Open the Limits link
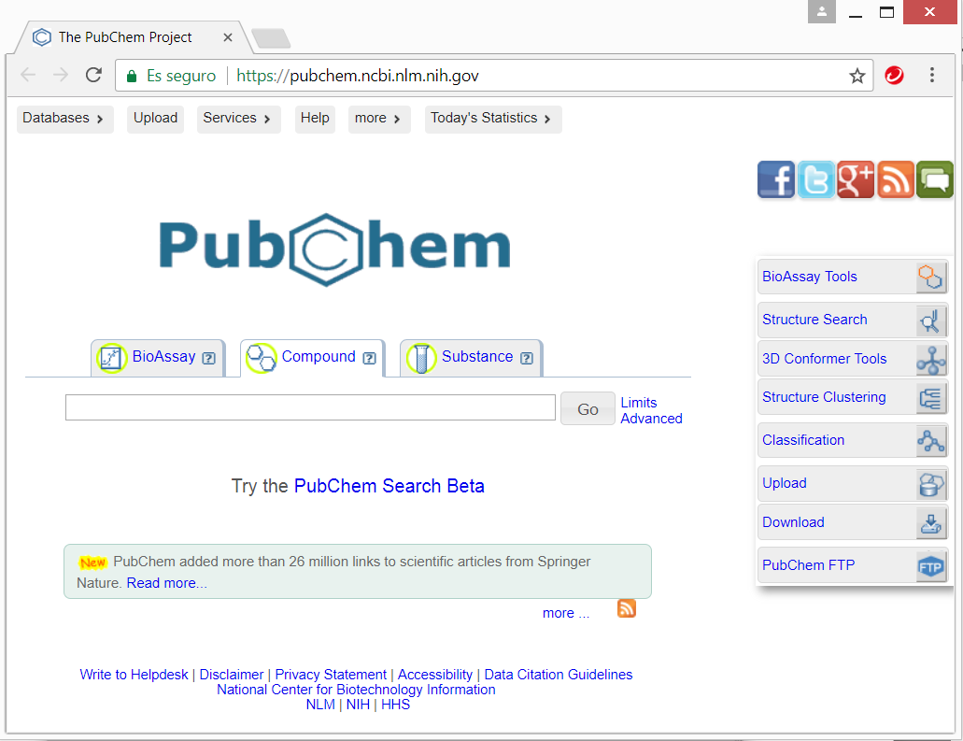Image resolution: width=963 pixels, height=741 pixels. 639,403
